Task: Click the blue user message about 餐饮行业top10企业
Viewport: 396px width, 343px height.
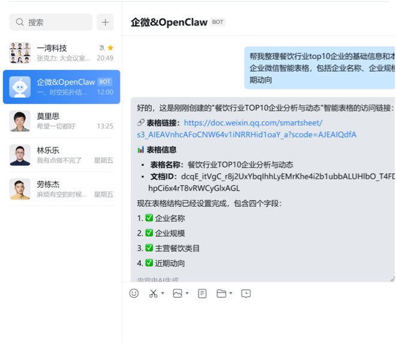Action: point(320,68)
